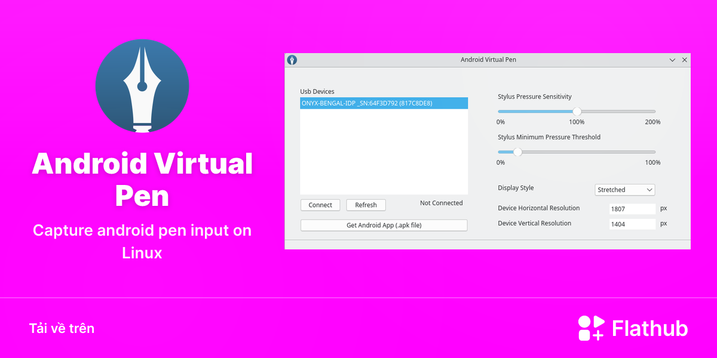Click the Flathub logo icon

tap(591, 328)
